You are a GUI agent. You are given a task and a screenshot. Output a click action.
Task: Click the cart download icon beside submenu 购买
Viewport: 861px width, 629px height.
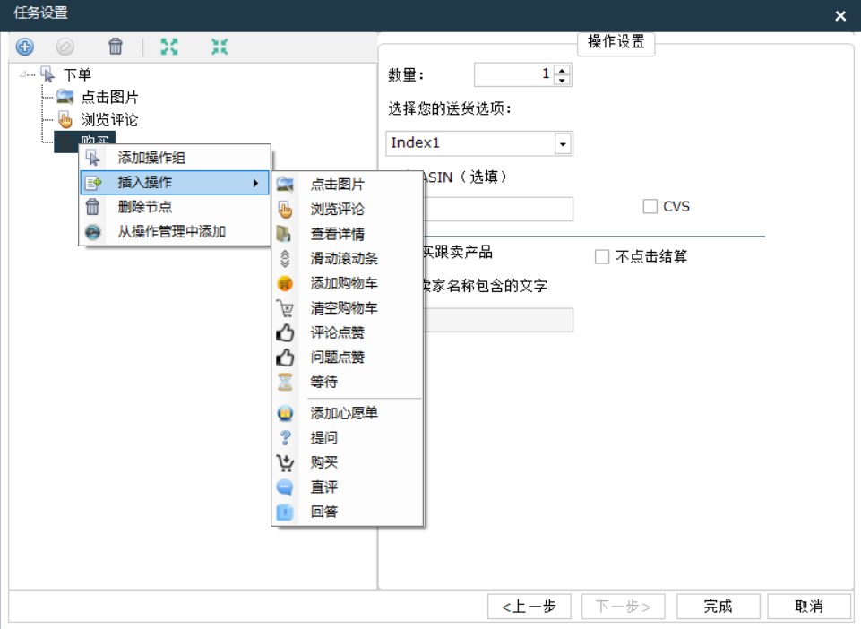285,462
